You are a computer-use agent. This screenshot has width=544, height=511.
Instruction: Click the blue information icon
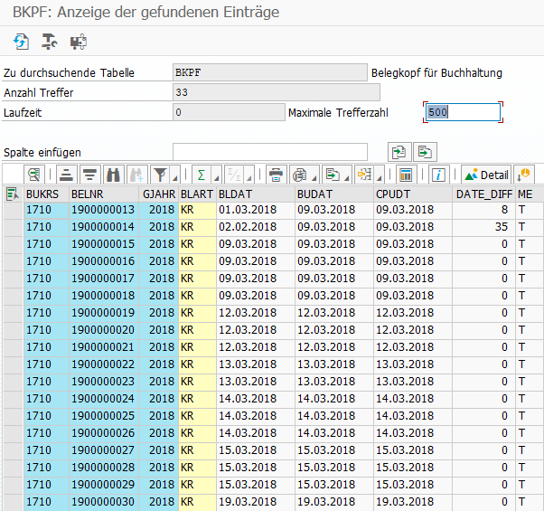[x=439, y=175]
